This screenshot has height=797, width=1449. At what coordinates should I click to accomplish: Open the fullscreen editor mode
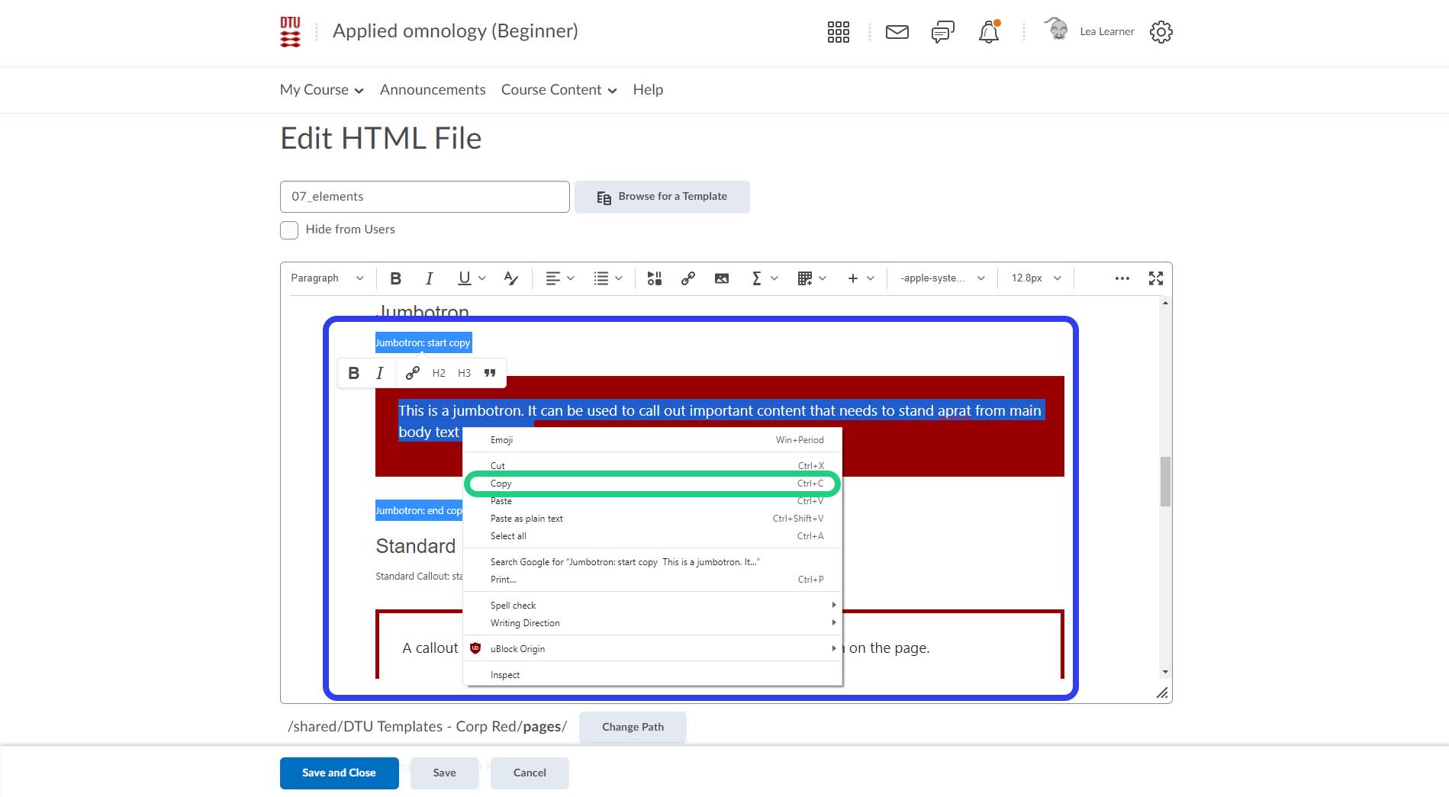tap(1155, 278)
